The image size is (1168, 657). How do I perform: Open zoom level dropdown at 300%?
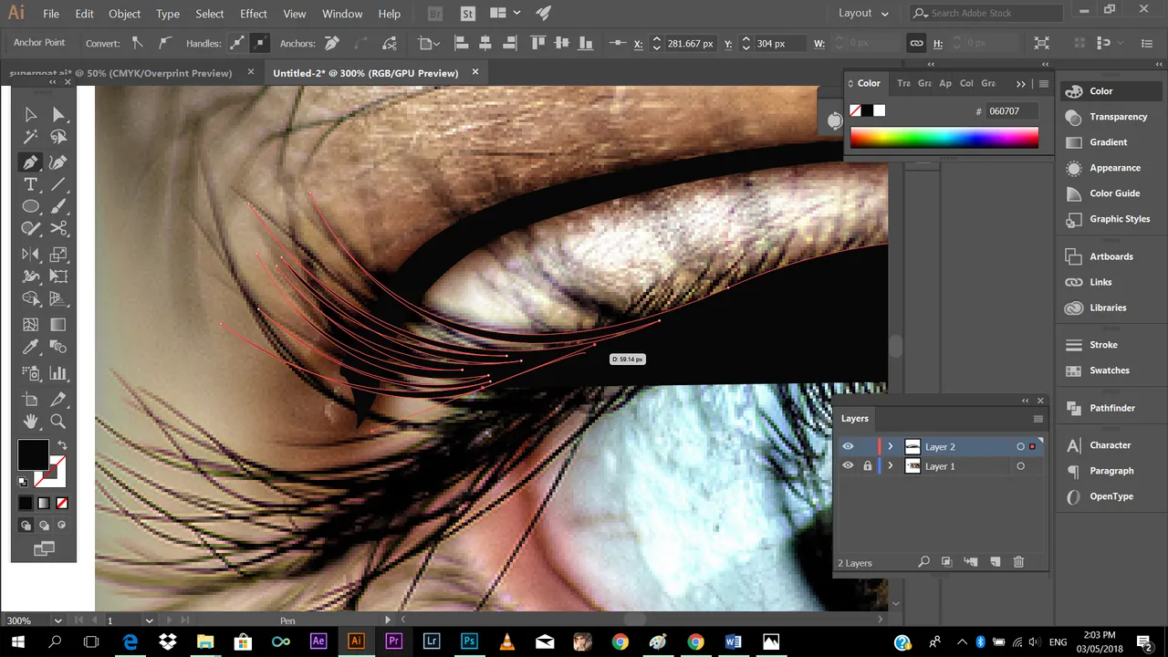[x=58, y=620]
